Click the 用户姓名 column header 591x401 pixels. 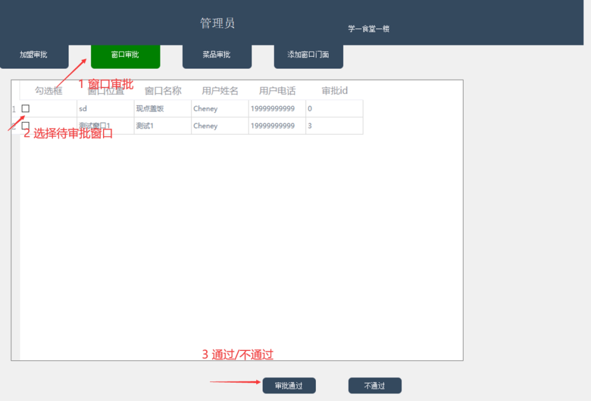point(220,91)
